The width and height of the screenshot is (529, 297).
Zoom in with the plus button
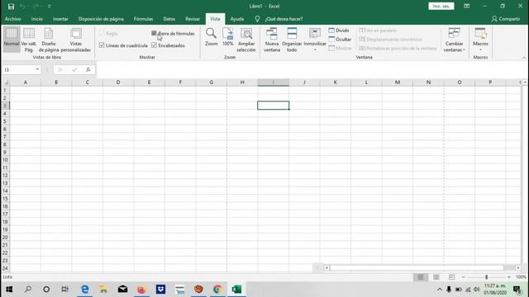(509, 277)
